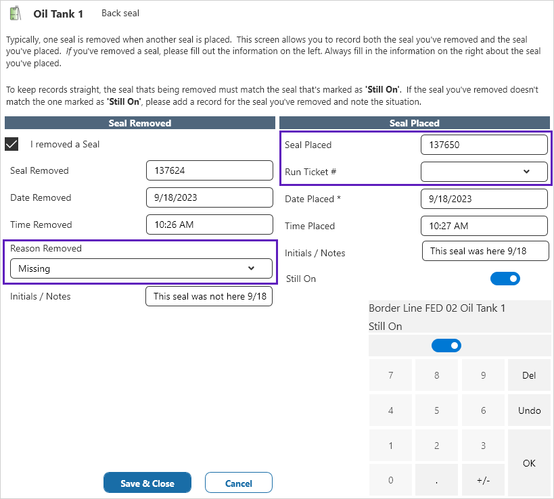Open the Reason Removed dropdown
Viewport: 554px width, 499px height.
141,268
